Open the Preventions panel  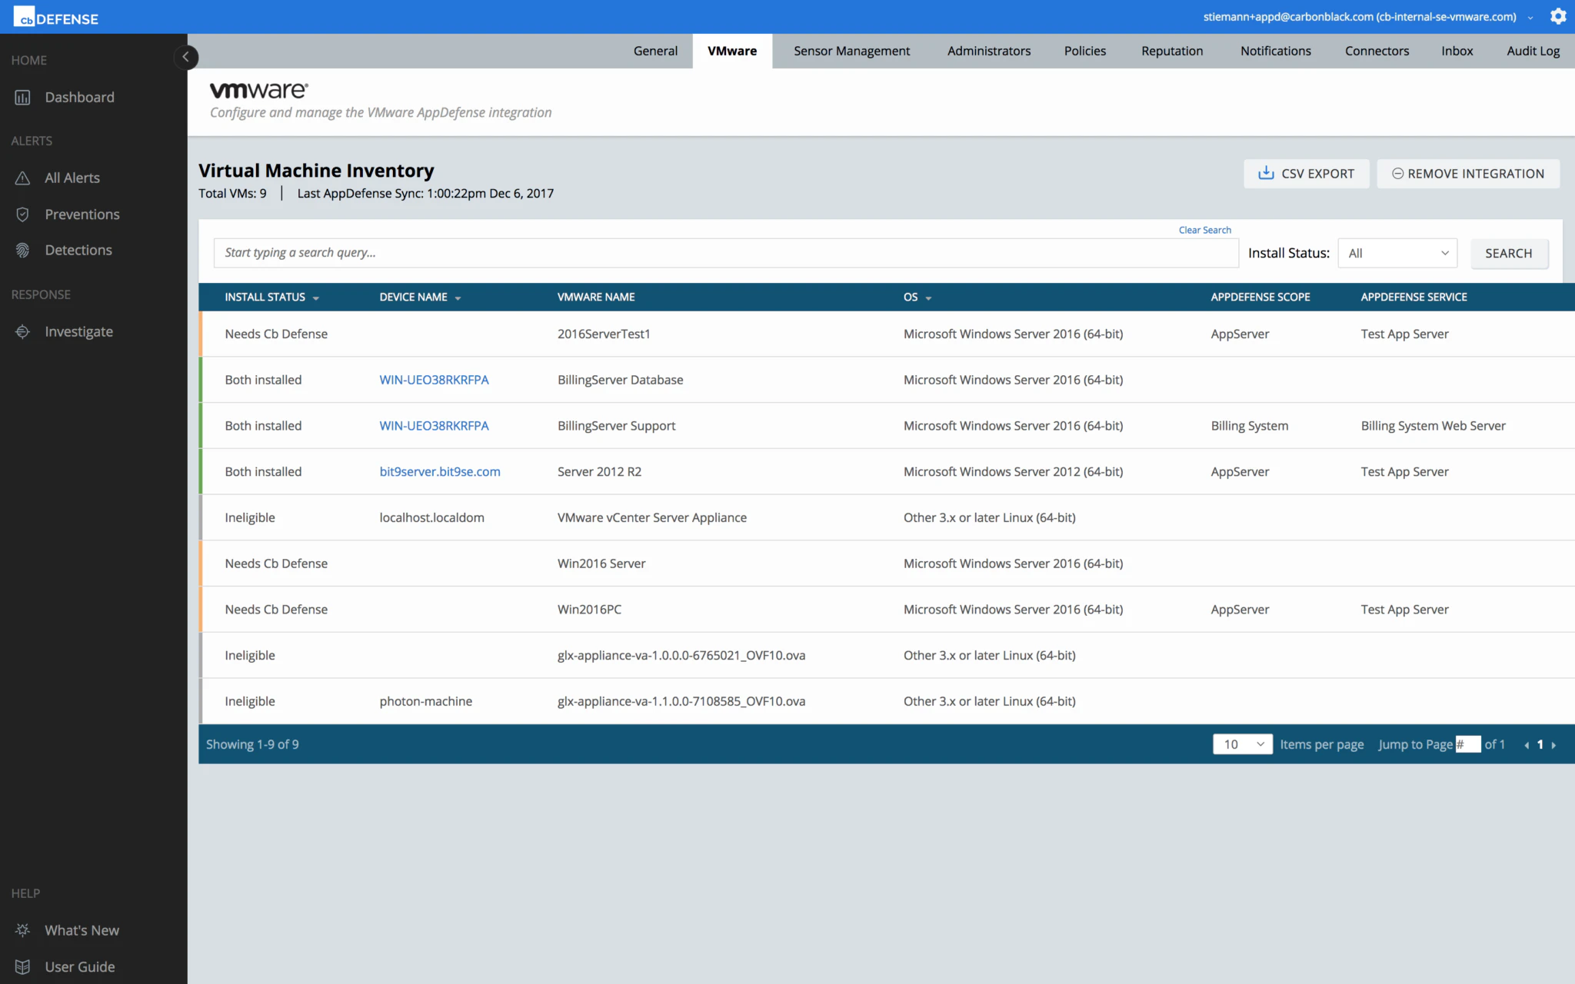pos(82,214)
